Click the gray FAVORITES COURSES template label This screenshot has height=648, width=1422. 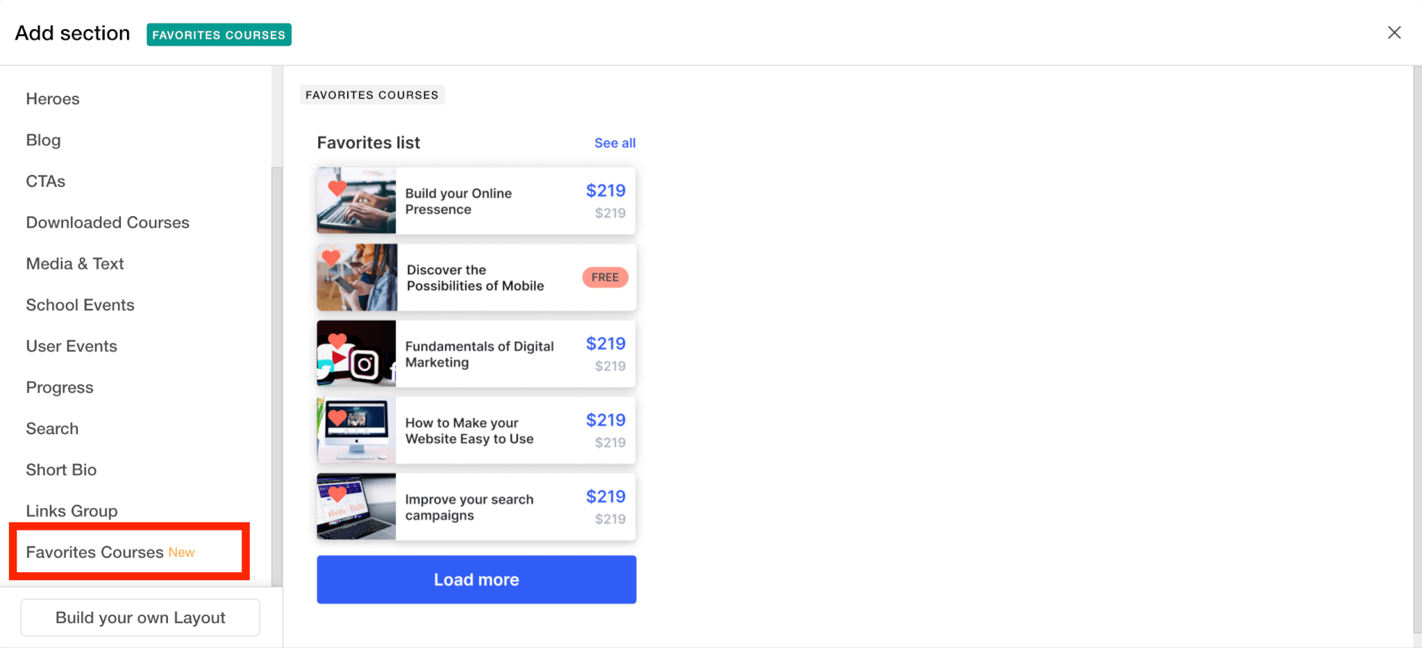point(372,94)
